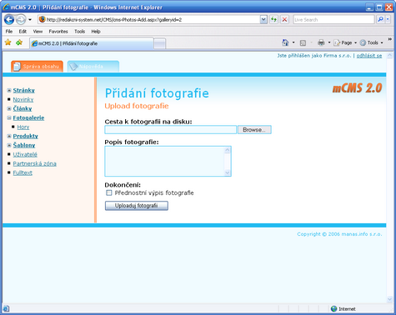Click description textarea scroll up arrow
396x315 pixels.
228,150
